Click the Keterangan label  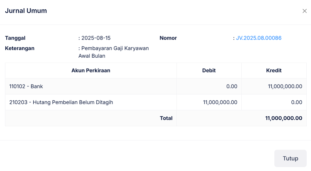coord(20,48)
